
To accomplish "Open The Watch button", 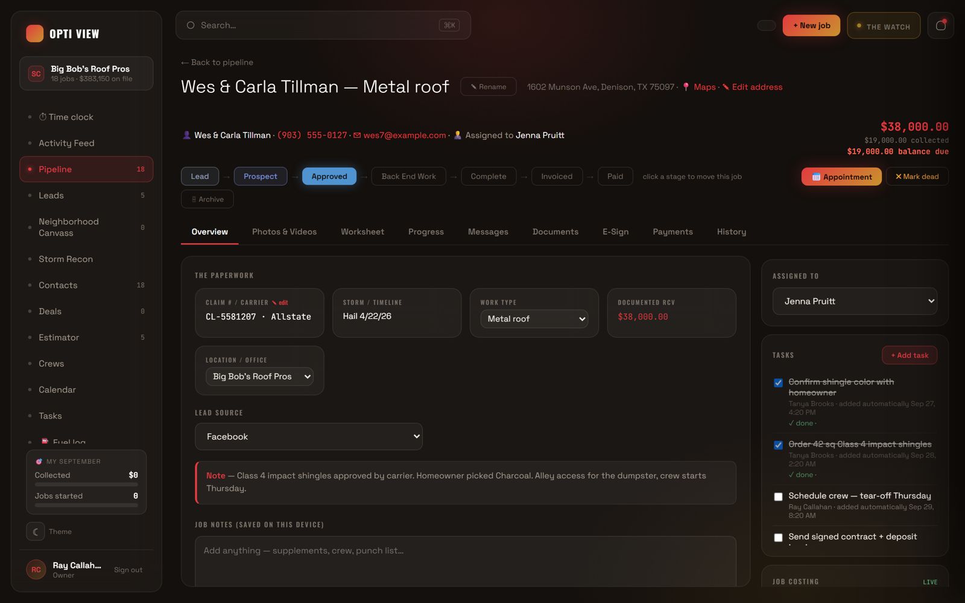I will coord(884,26).
